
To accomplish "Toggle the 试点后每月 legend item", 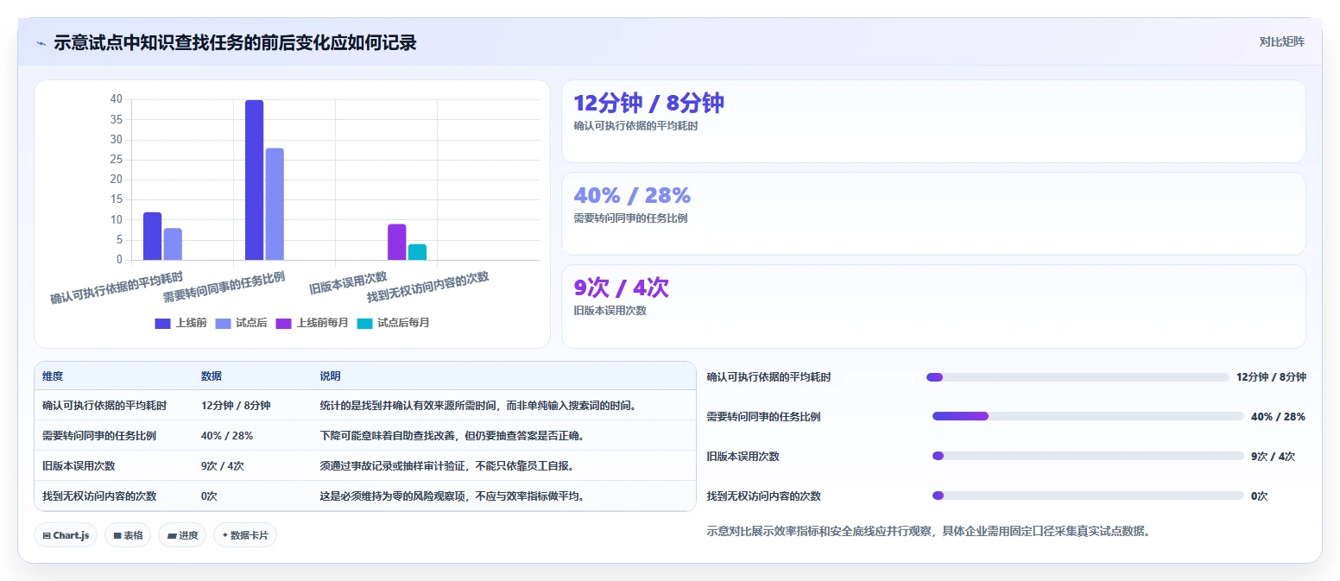I will (x=393, y=323).
